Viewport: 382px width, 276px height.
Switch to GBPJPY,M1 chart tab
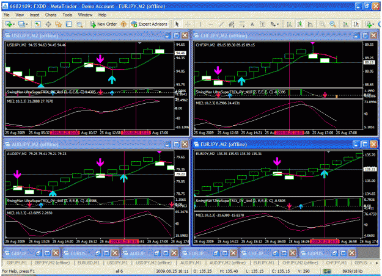point(17,263)
